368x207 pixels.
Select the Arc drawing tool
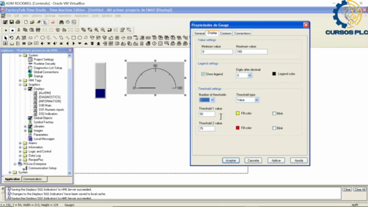click(x=36, y=38)
